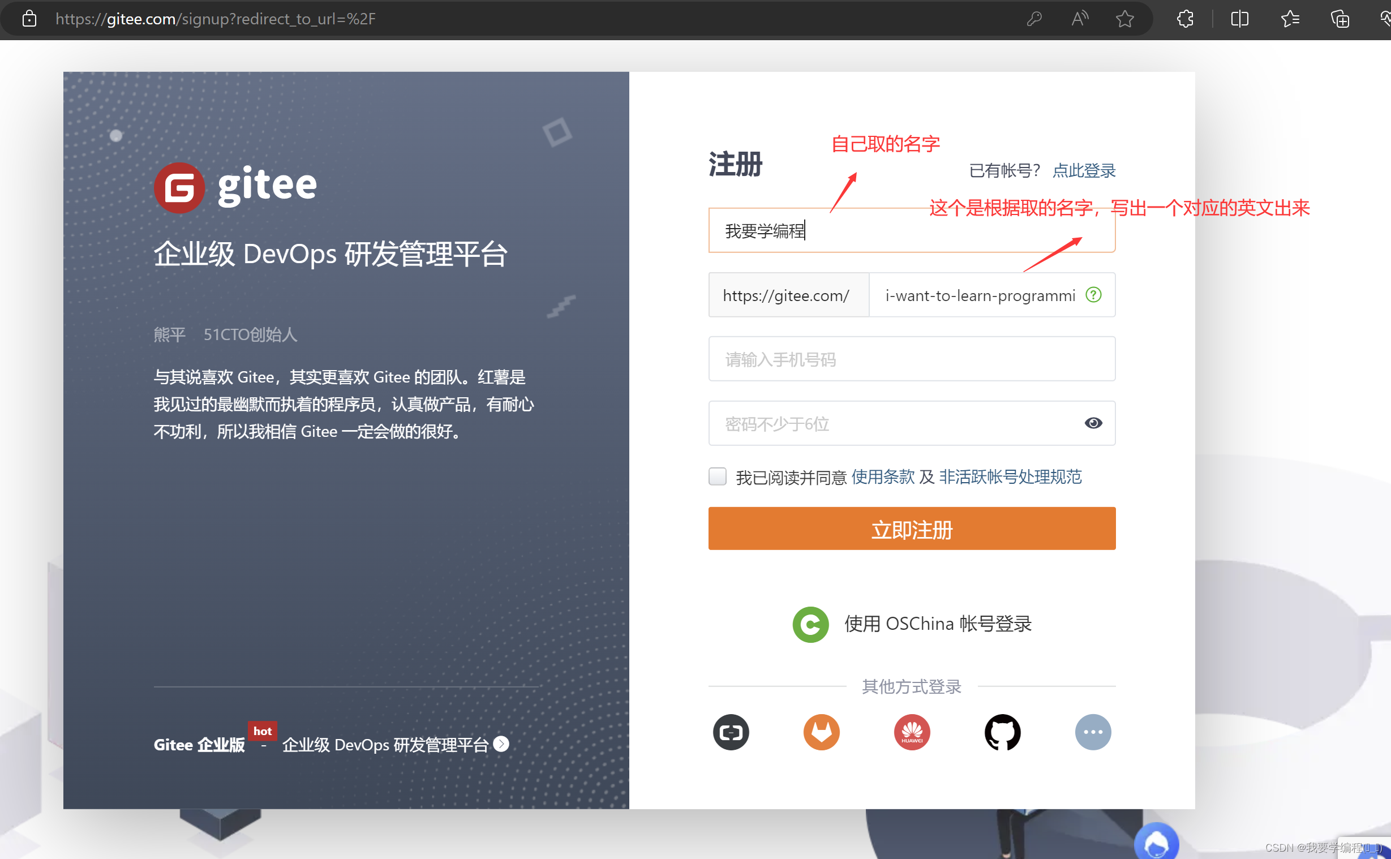Click the Huawei login icon
The image size is (1391, 859).
pos(912,732)
